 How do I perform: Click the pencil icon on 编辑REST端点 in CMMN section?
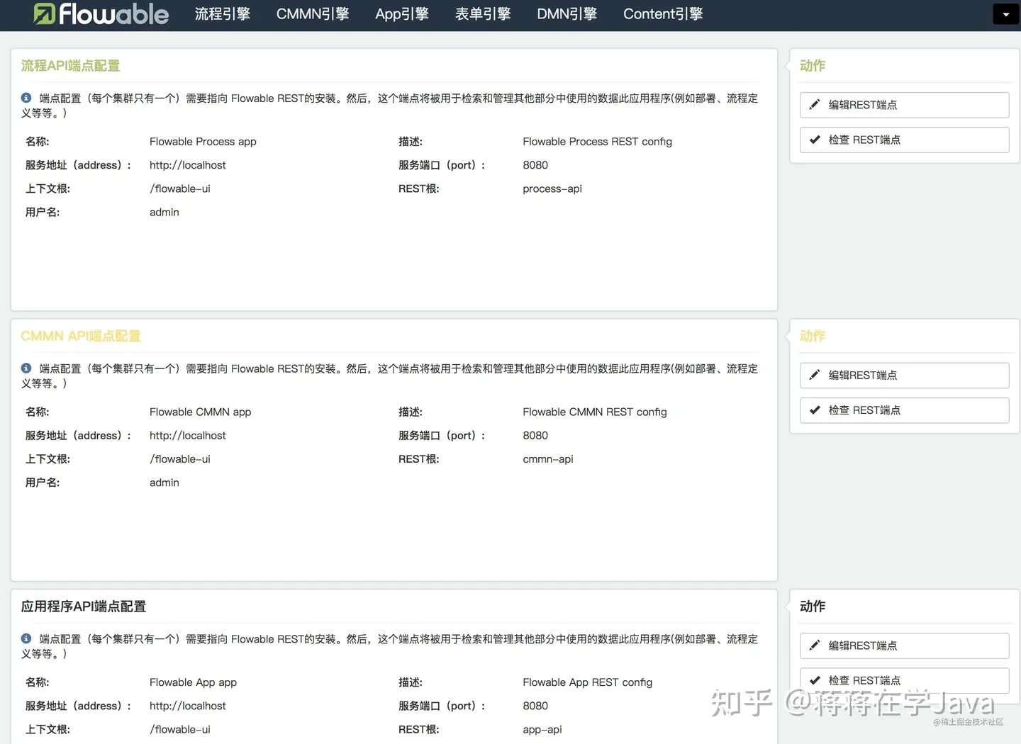(814, 375)
